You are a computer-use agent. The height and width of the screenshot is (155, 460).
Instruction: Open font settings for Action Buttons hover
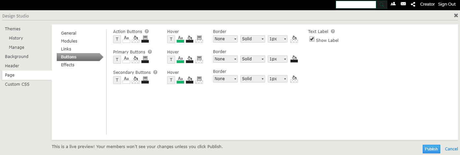point(171,39)
